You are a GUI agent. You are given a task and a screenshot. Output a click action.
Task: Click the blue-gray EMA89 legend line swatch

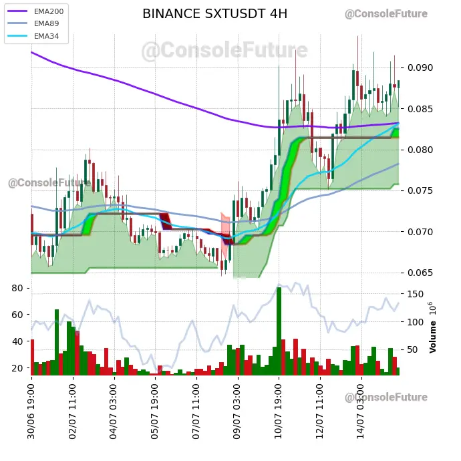coord(17,23)
